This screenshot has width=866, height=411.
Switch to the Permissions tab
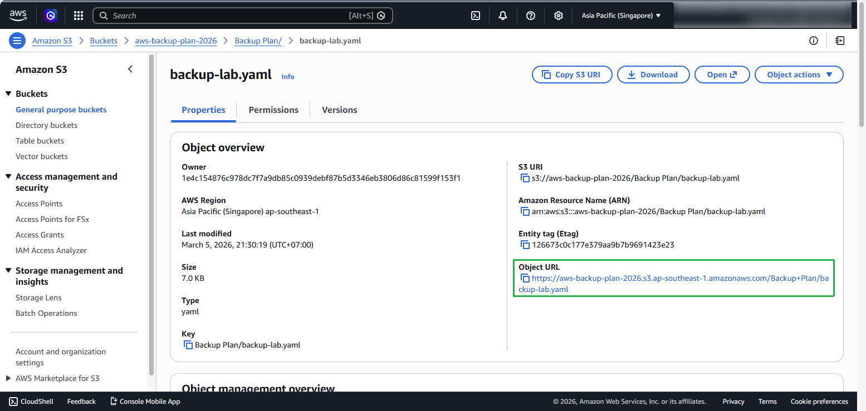tap(273, 110)
